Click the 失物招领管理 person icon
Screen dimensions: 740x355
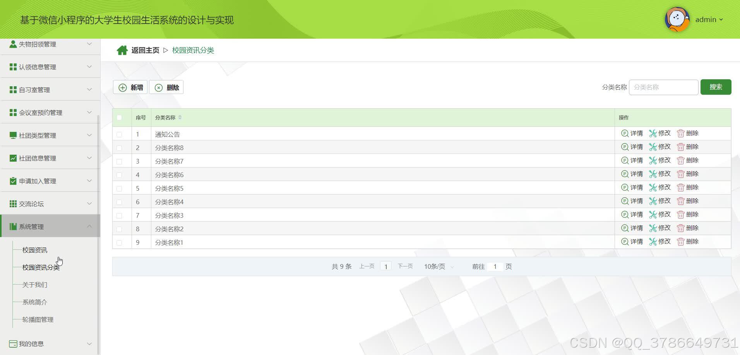coord(13,44)
